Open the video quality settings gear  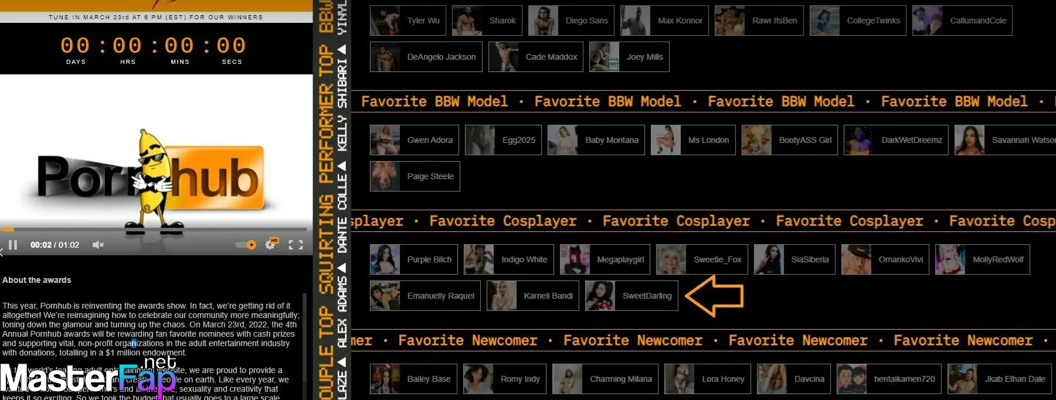271,244
